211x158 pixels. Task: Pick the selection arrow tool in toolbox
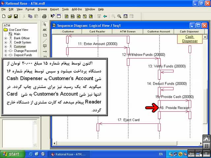click(45, 24)
